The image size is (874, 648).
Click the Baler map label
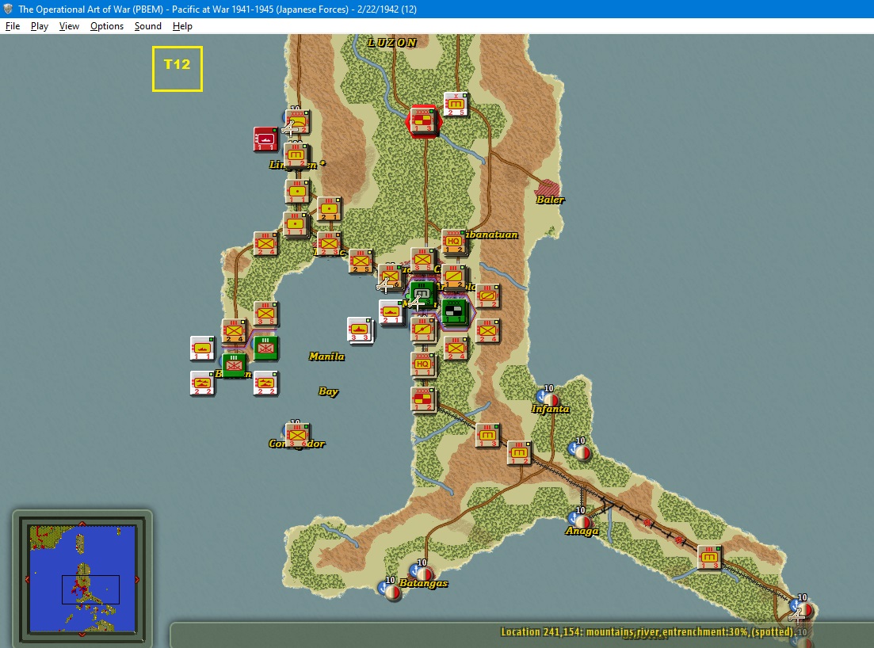click(550, 199)
